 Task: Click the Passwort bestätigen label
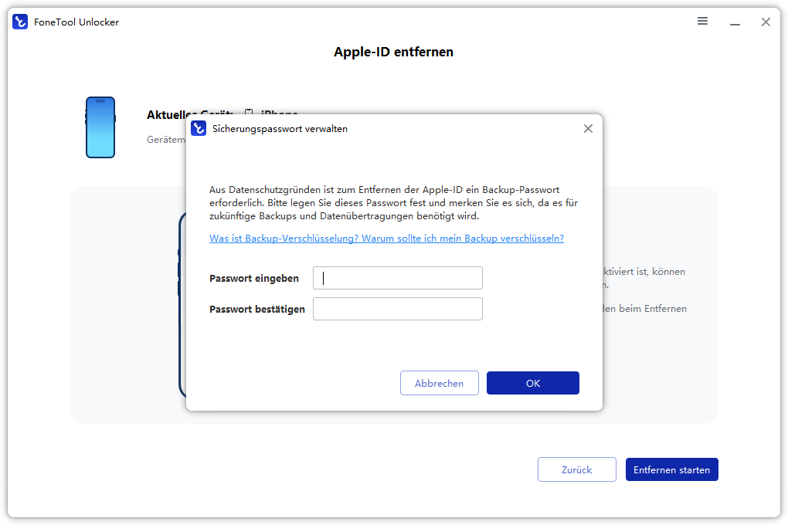click(x=256, y=309)
